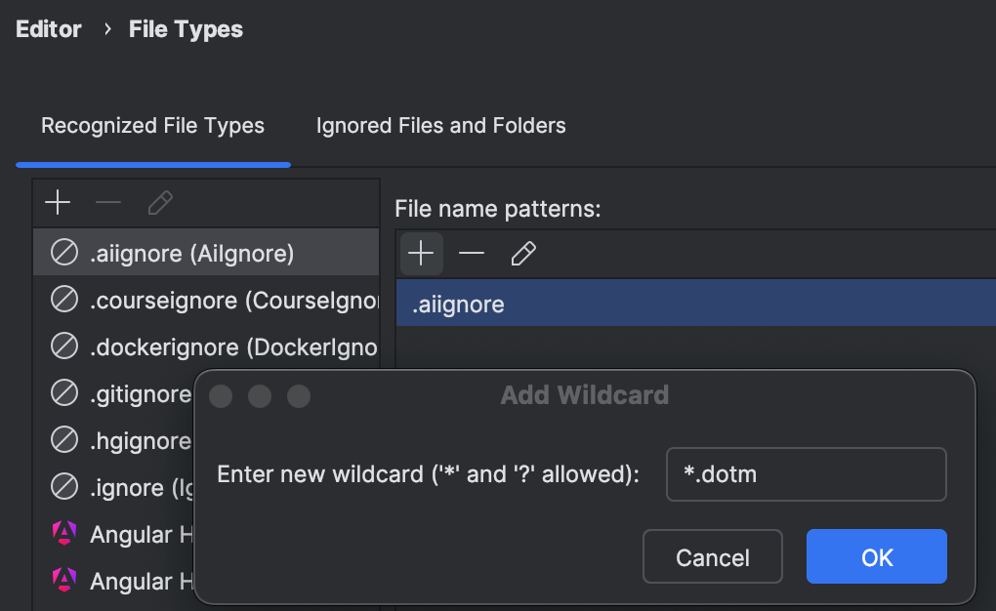Click the File Types breadcrumb label
The height and width of the screenshot is (611, 996).
185,28
